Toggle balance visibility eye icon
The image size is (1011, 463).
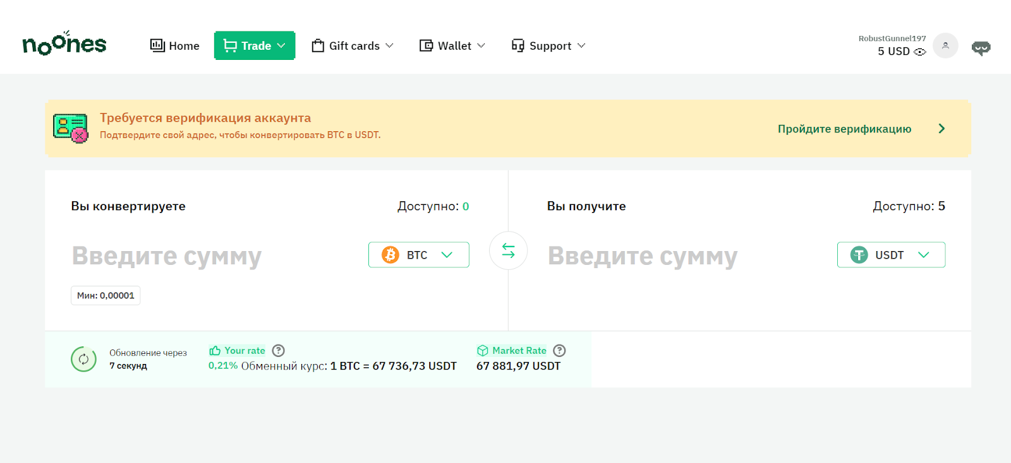click(920, 52)
